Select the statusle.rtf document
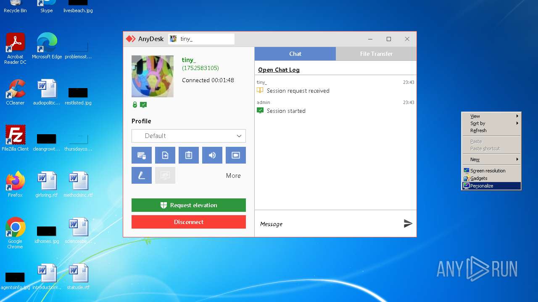 click(x=78, y=277)
